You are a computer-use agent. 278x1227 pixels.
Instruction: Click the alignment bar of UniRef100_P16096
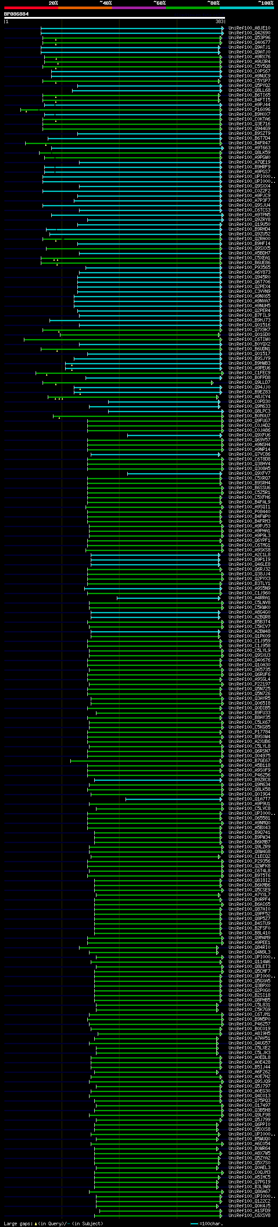click(x=121, y=110)
